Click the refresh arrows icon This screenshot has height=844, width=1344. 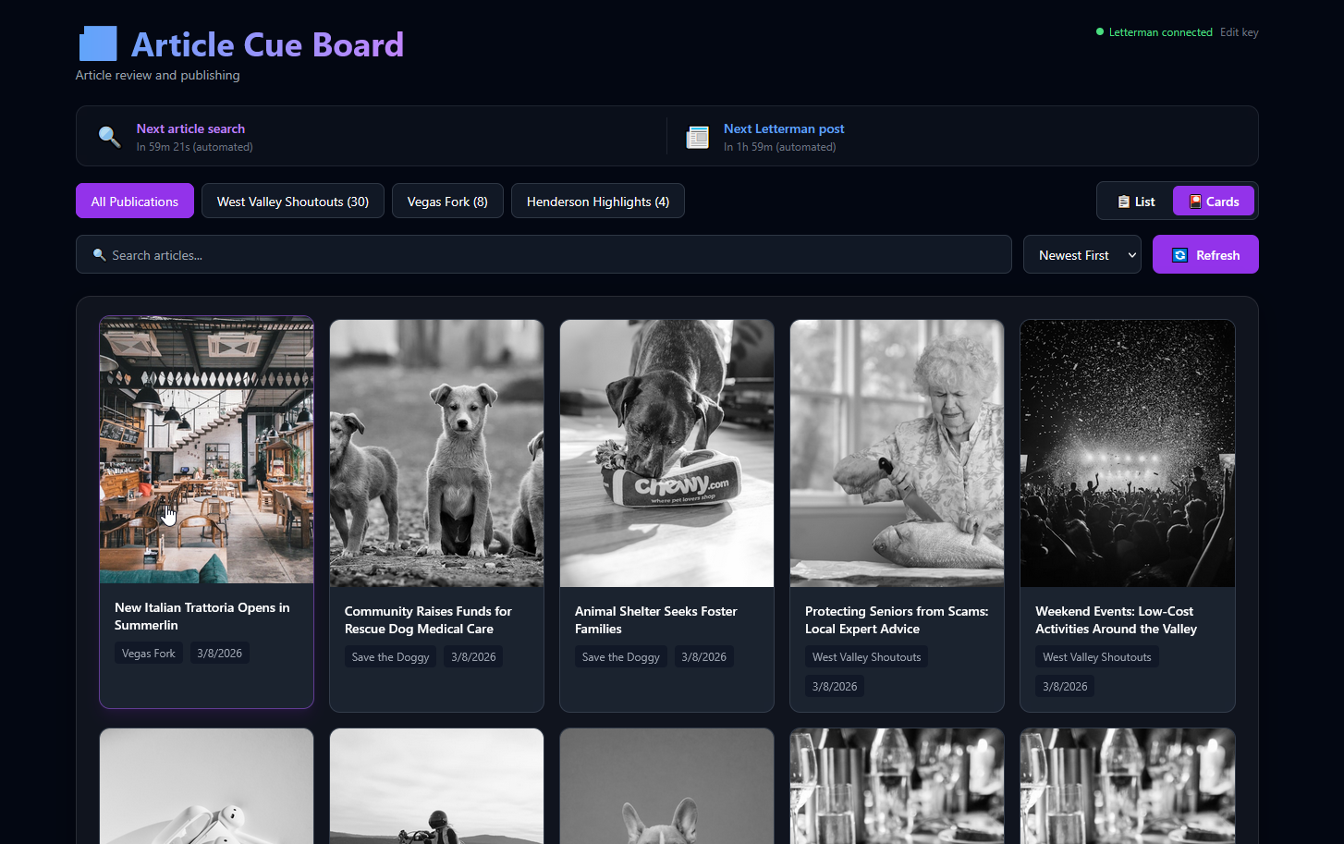1179,255
